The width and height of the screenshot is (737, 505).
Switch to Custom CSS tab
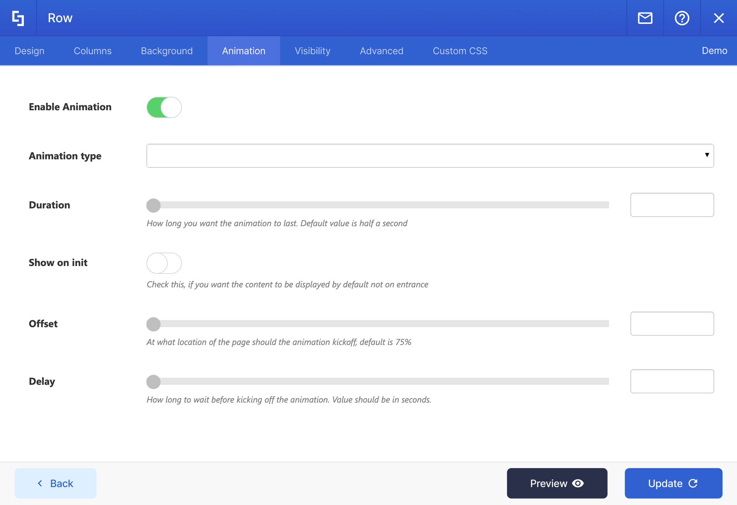click(x=460, y=51)
